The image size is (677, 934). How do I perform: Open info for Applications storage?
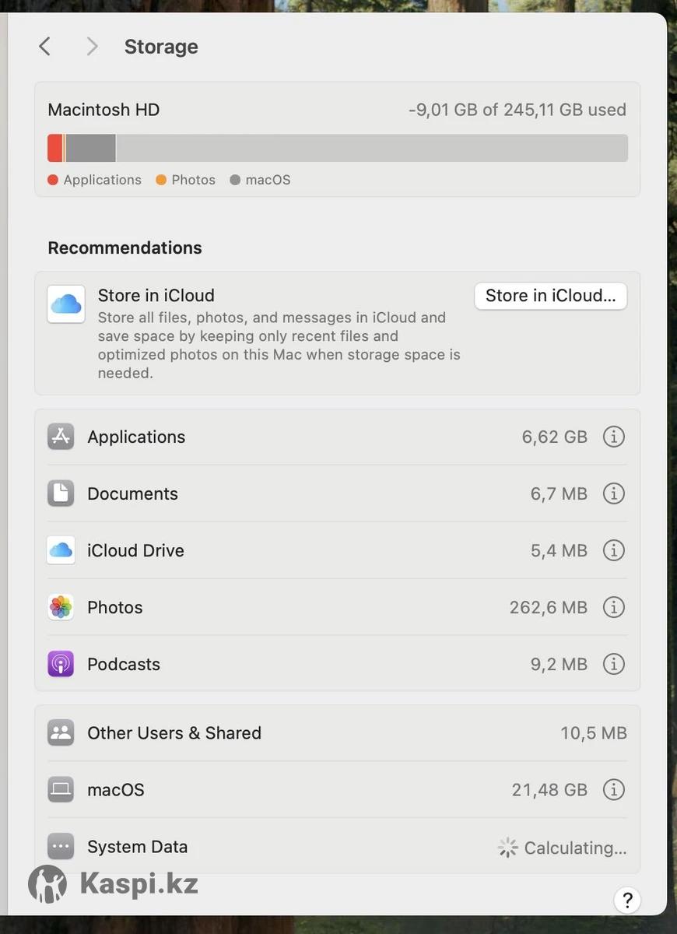click(x=614, y=437)
